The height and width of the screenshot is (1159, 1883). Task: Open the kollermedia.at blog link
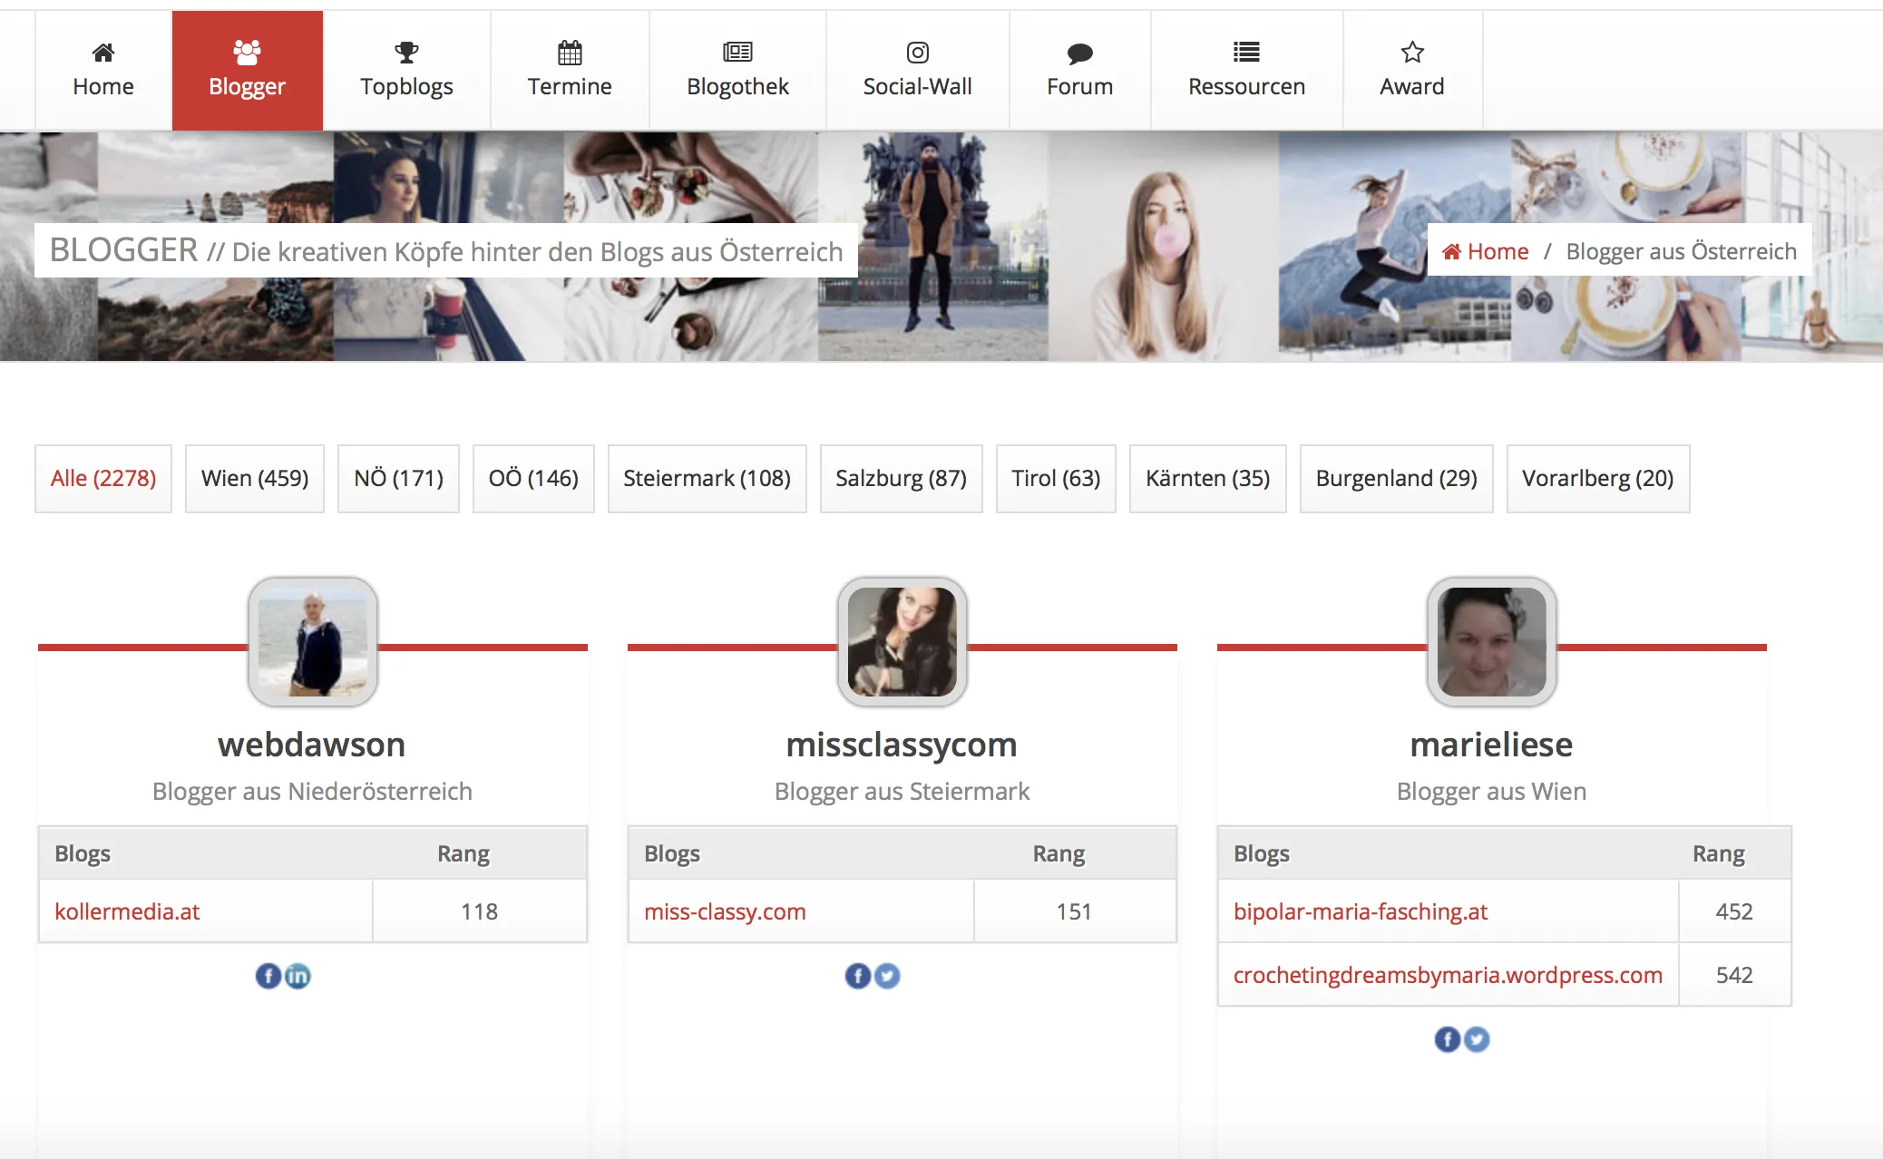coord(127,911)
